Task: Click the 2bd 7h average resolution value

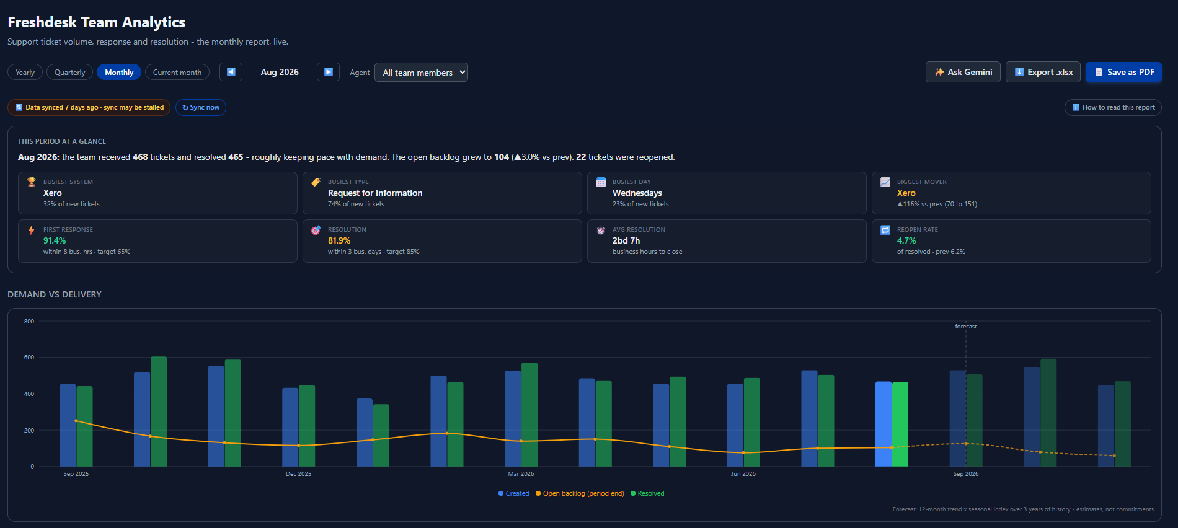Action: [x=626, y=240]
